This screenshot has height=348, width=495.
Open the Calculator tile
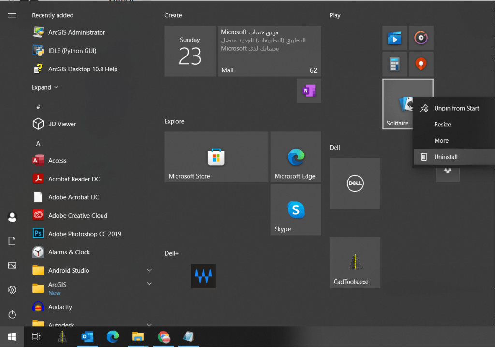(394, 64)
